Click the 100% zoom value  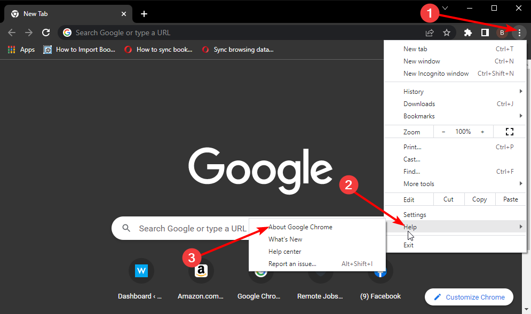point(463,132)
